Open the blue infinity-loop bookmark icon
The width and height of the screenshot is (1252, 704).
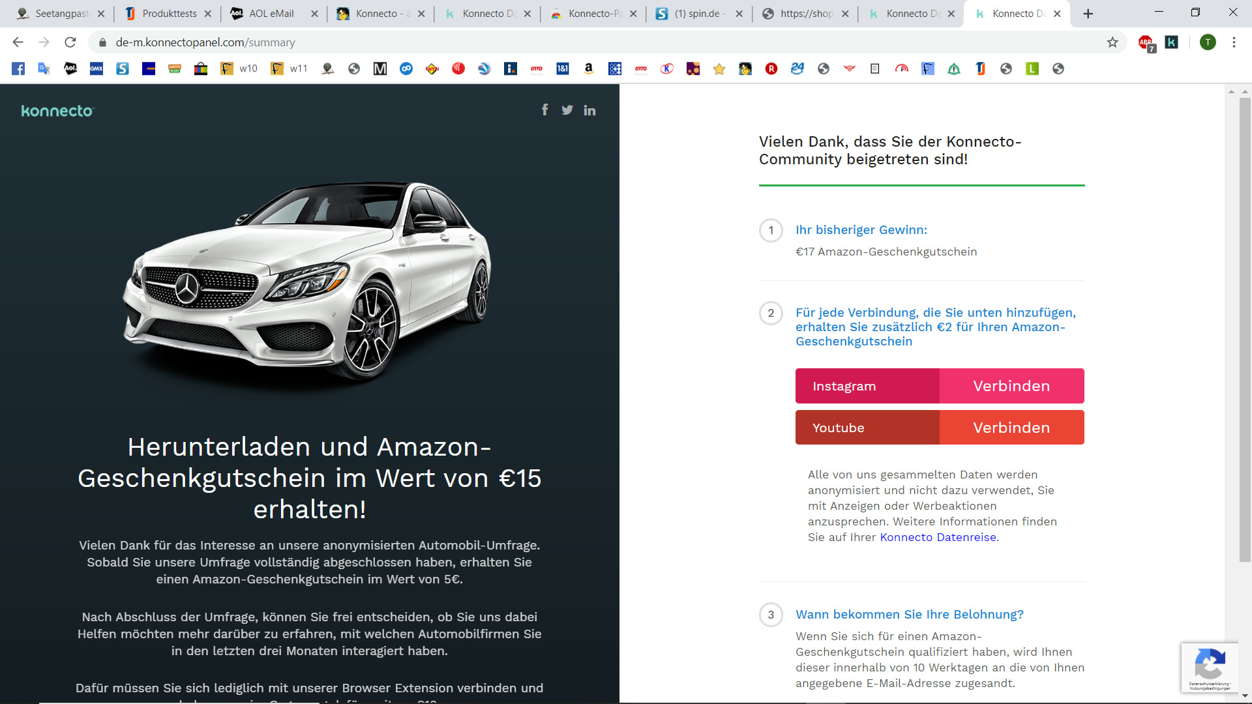(x=406, y=68)
